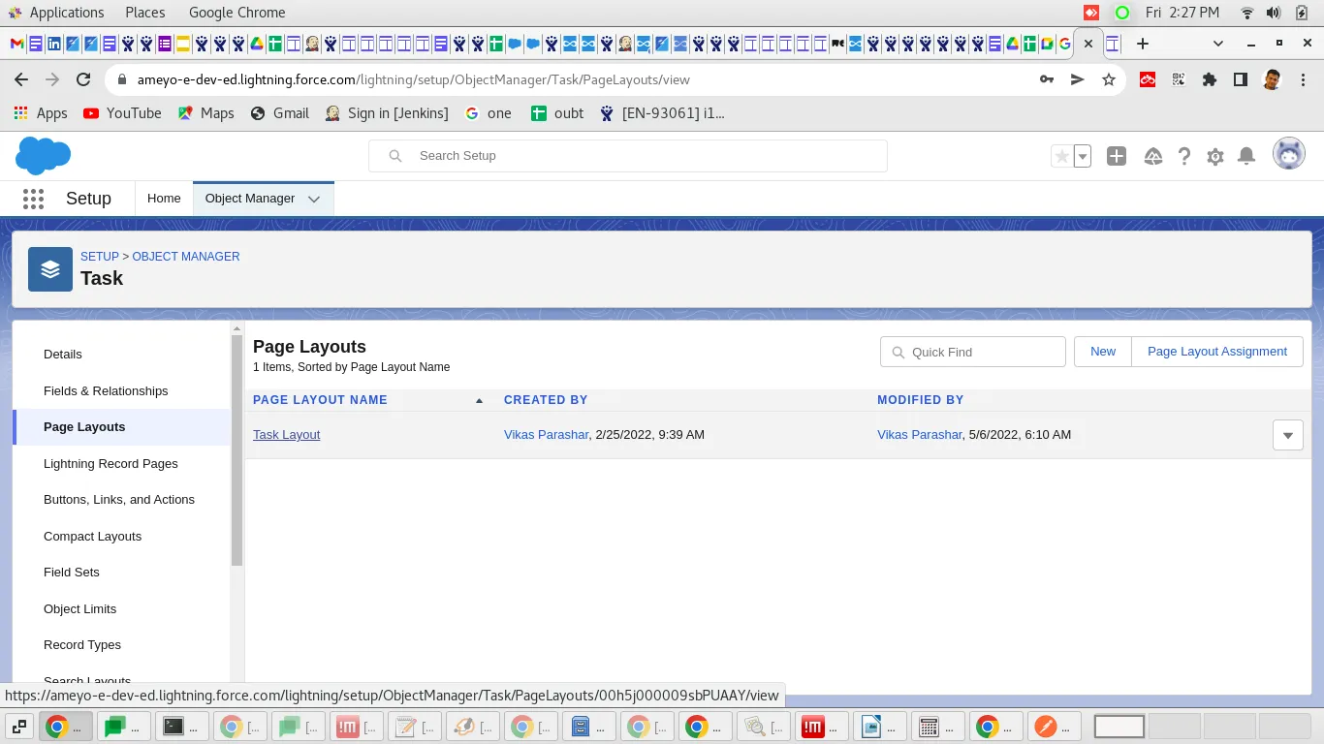The width and height of the screenshot is (1324, 744).
Task: Click the Quick Find input box
Action: [x=973, y=352]
